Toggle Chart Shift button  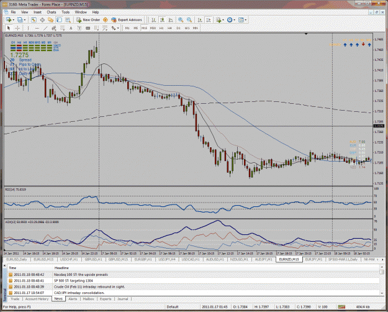coord(209,20)
